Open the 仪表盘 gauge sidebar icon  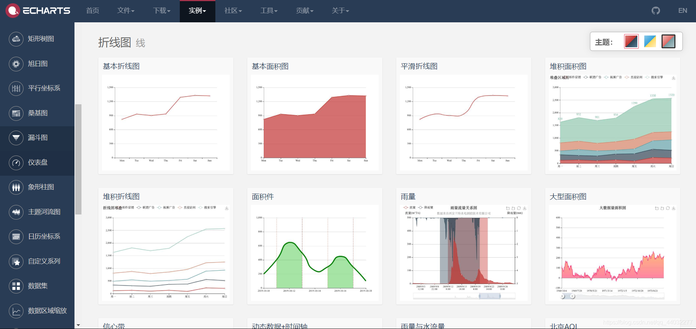tap(16, 162)
